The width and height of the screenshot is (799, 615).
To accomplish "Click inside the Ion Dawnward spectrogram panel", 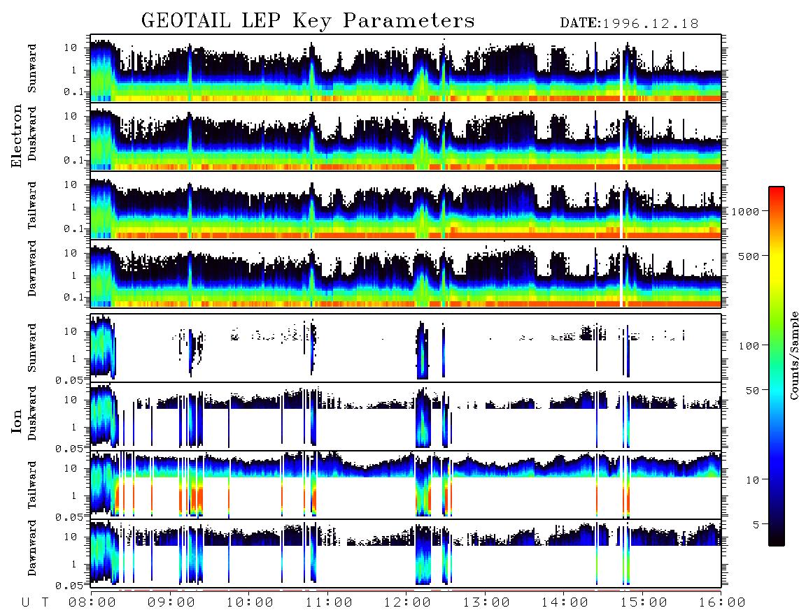I will tap(406, 553).
